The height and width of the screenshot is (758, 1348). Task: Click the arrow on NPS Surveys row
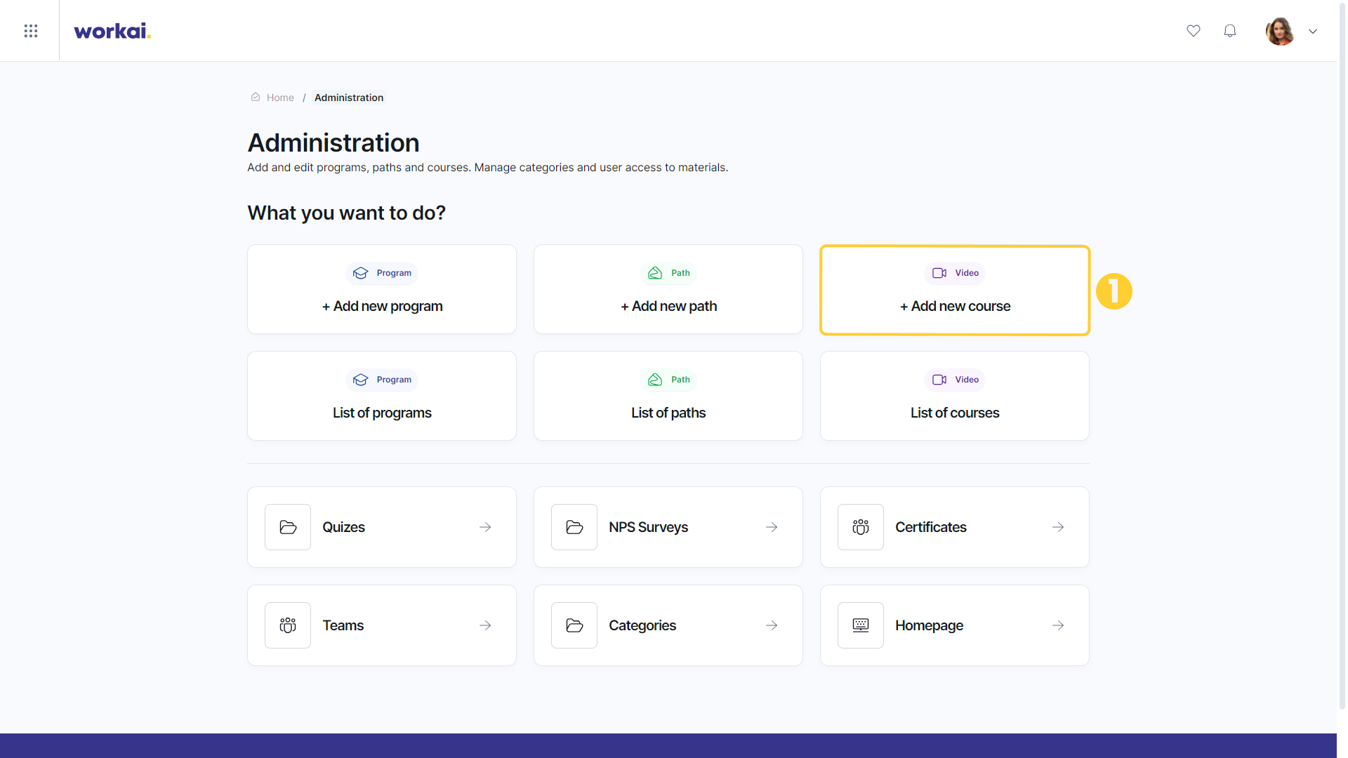coord(772,527)
